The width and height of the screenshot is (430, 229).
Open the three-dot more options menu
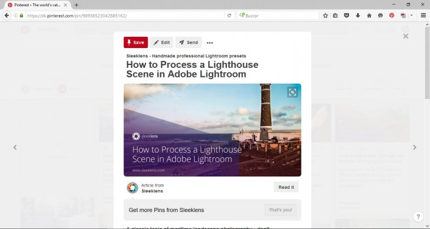click(210, 43)
